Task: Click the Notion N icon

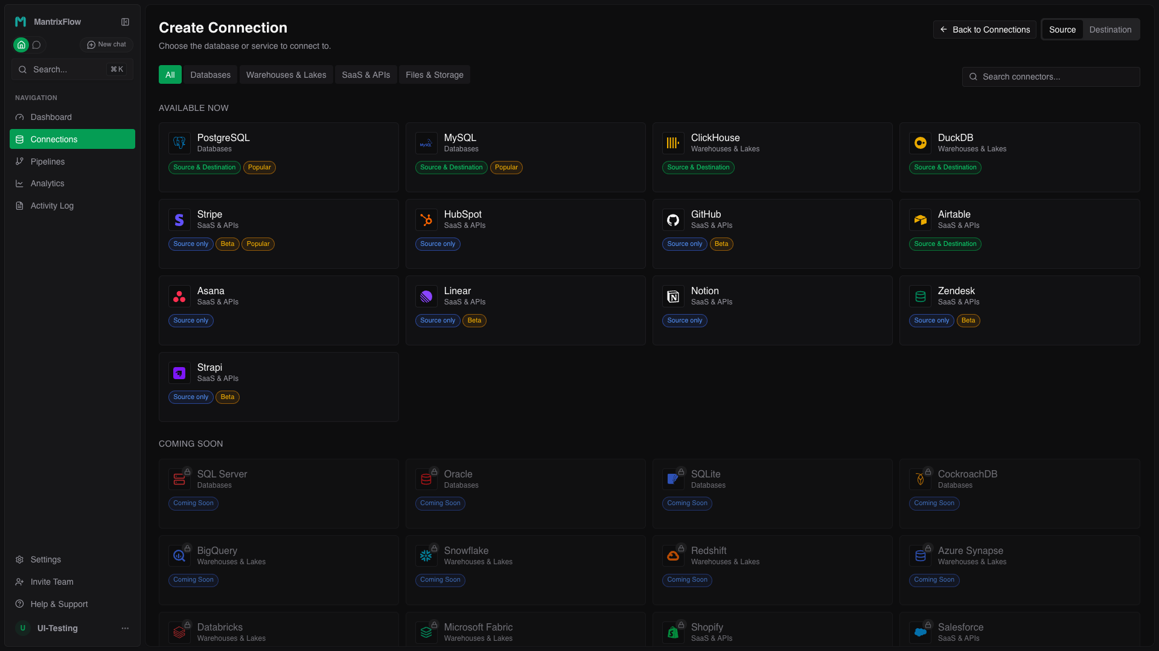Action: tap(673, 296)
